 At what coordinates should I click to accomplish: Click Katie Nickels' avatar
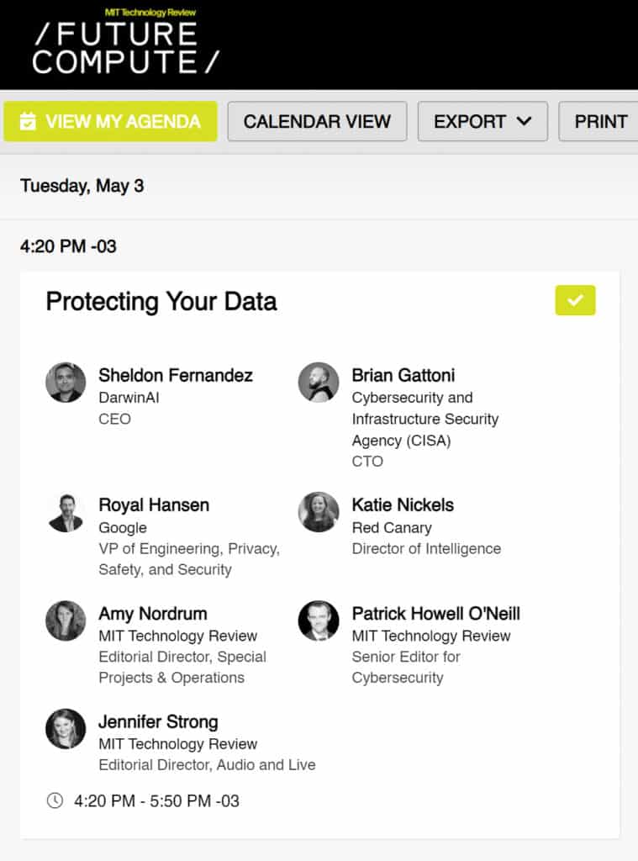pos(319,512)
